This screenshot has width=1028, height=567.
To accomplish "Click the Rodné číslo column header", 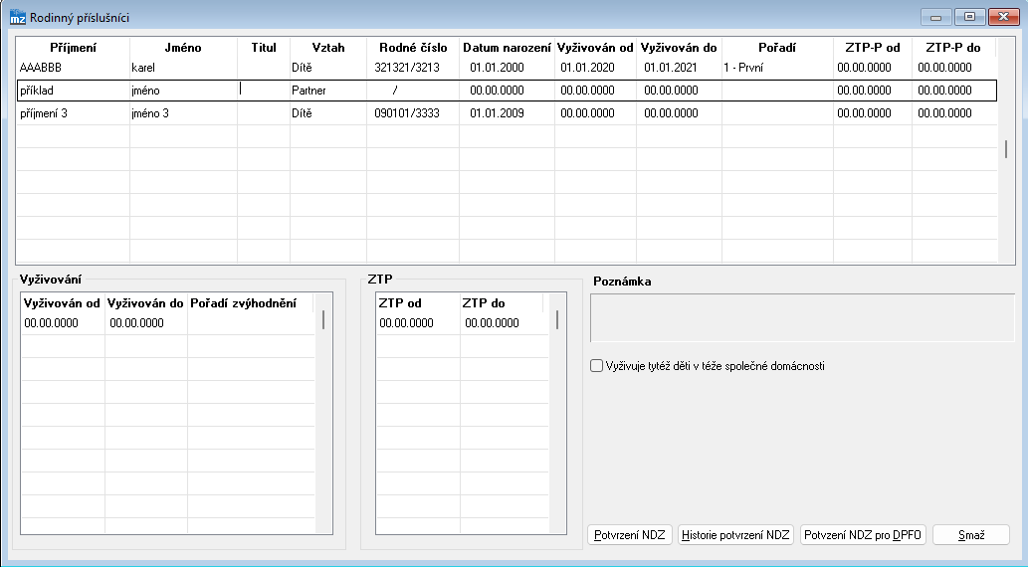I will [x=412, y=47].
